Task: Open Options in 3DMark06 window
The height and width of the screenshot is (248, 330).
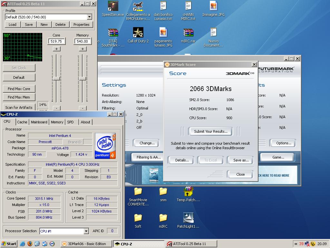Action: coord(284,143)
